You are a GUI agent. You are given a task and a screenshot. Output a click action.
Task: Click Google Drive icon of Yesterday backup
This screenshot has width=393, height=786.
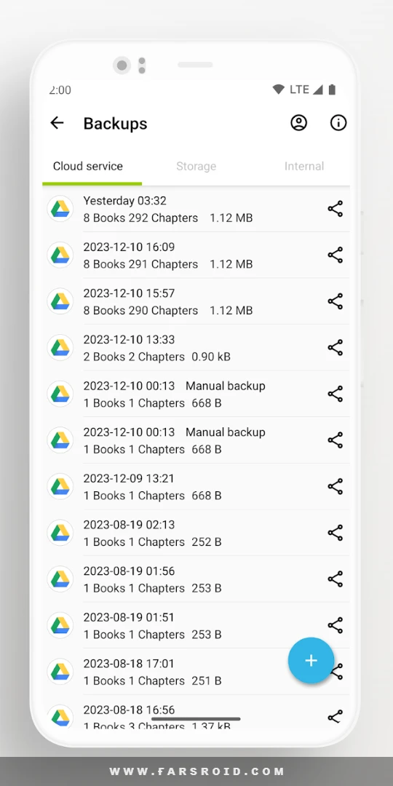click(60, 209)
